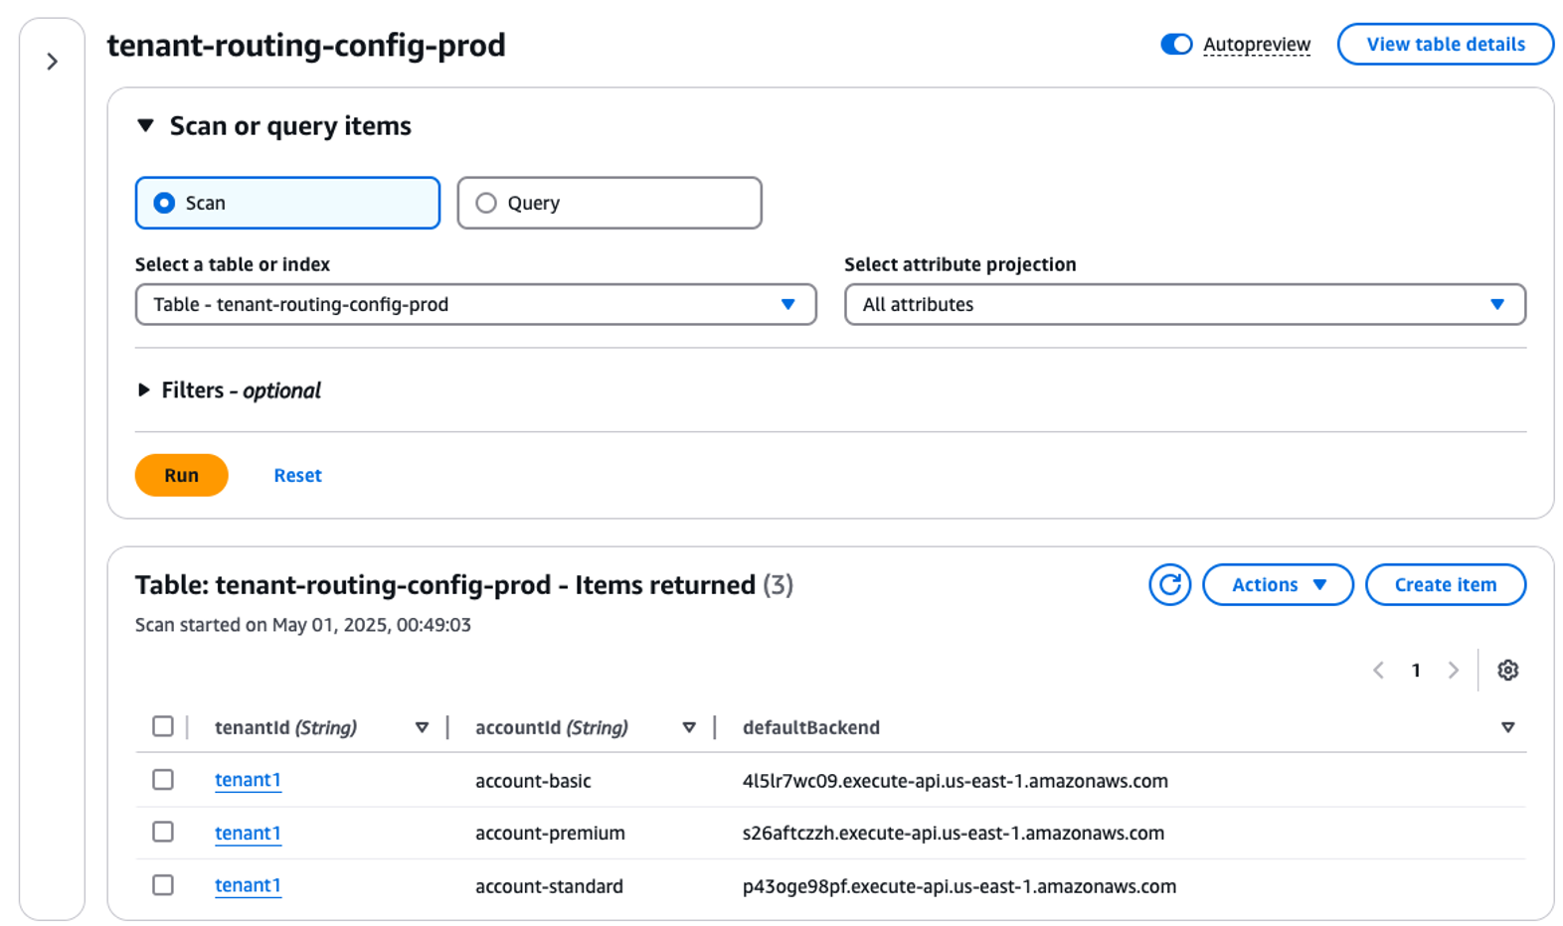
Task: Open the table display preferences gear
Action: point(1508,671)
